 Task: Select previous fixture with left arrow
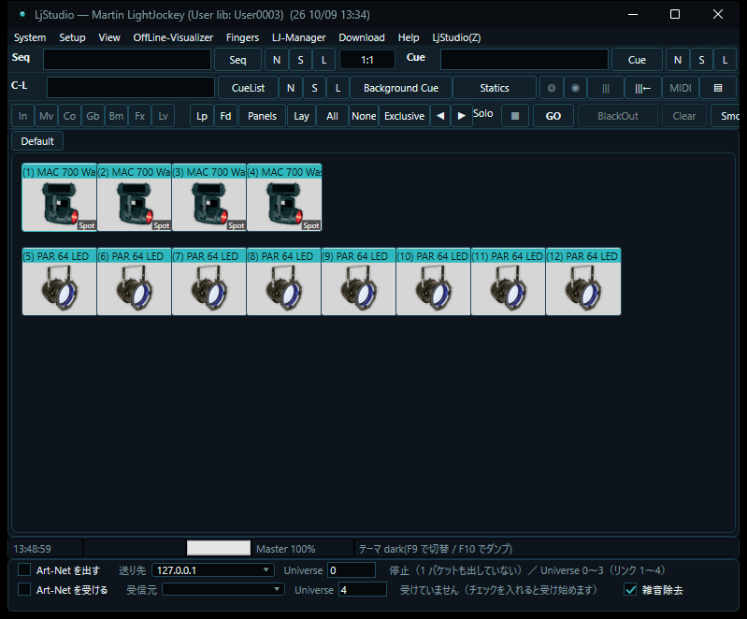[440, 116]
